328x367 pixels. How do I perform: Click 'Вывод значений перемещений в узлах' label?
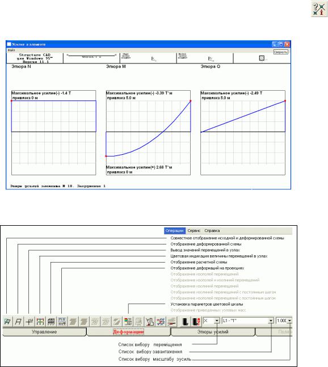click(x=205, y=250)
